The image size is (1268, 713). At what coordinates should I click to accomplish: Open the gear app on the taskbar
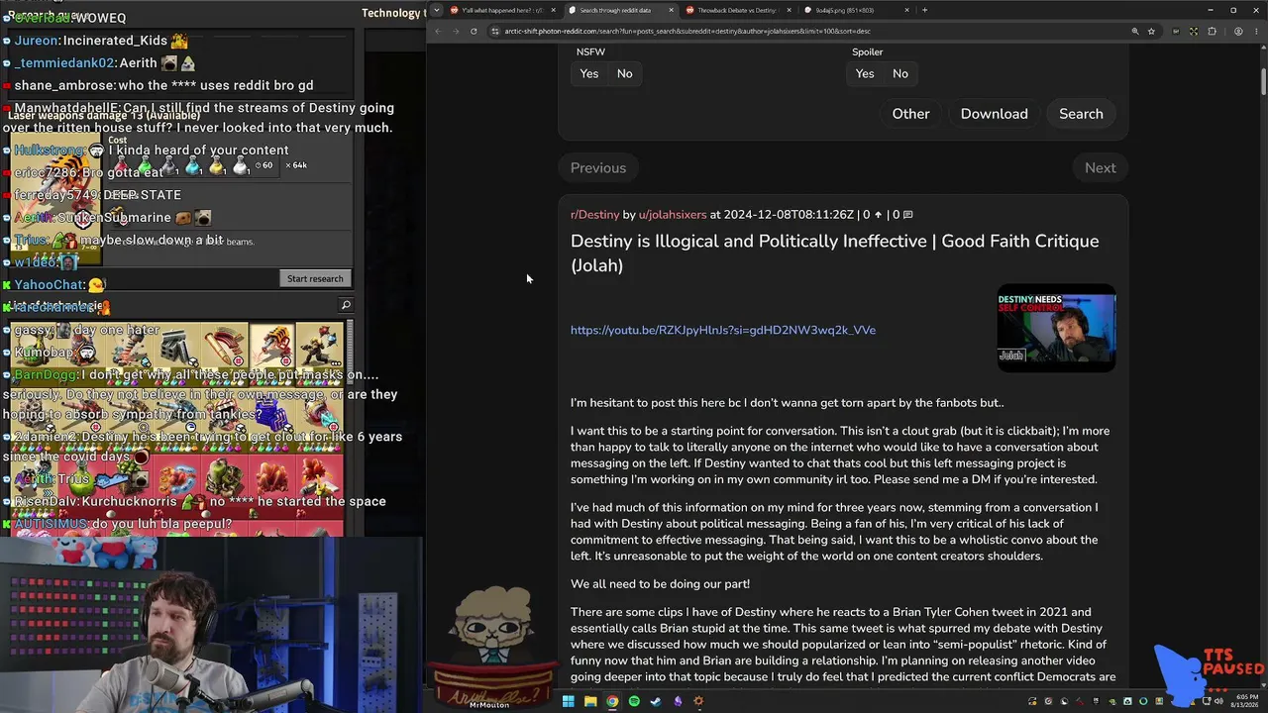tap(698, 701)
